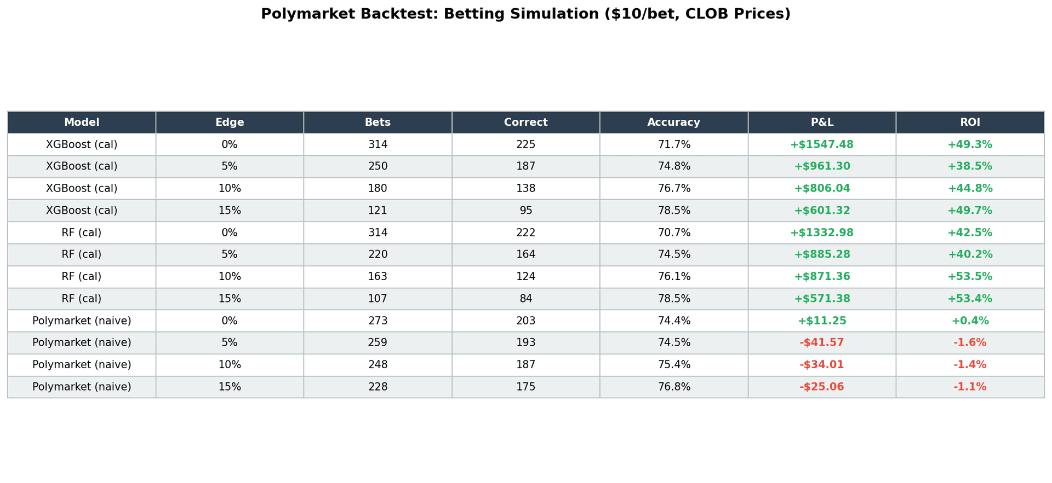This screenshot has width=1052, height=483.
Task: Click the Model column header
Action: (82, 123)
